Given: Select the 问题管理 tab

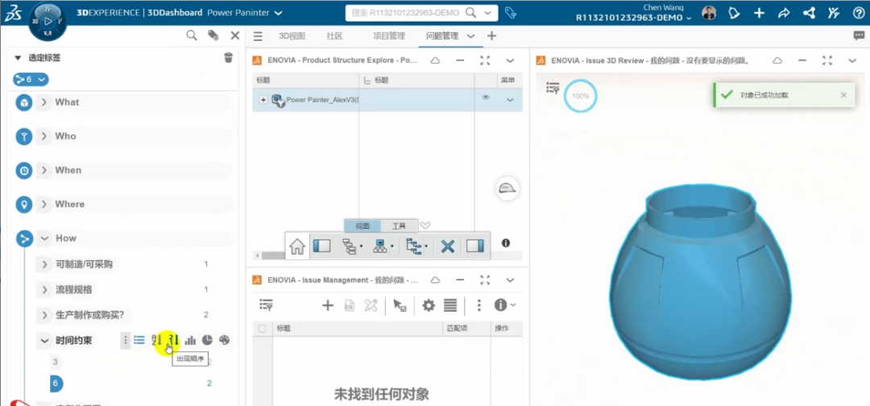Looking at the screenshot, I should [x=442, y=36].
